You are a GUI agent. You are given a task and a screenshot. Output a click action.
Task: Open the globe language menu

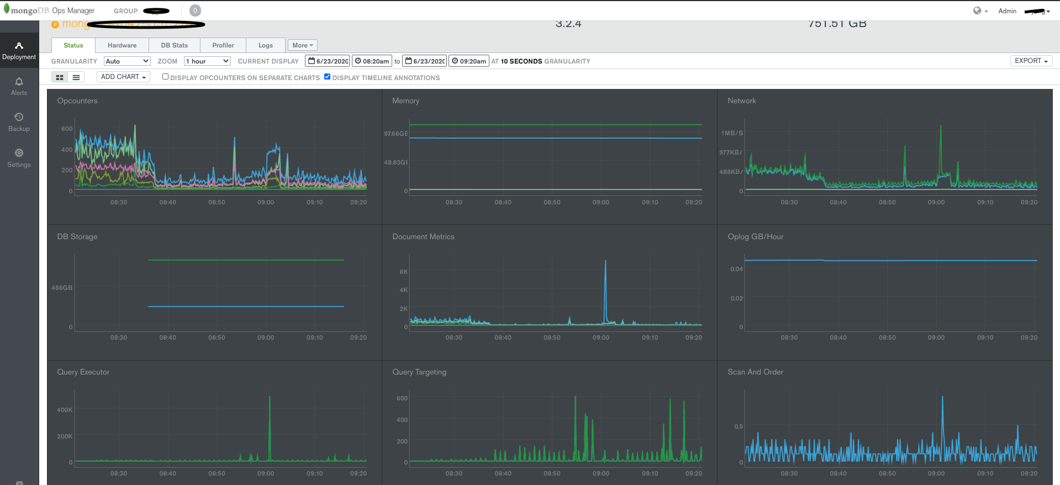coord(980,10)
